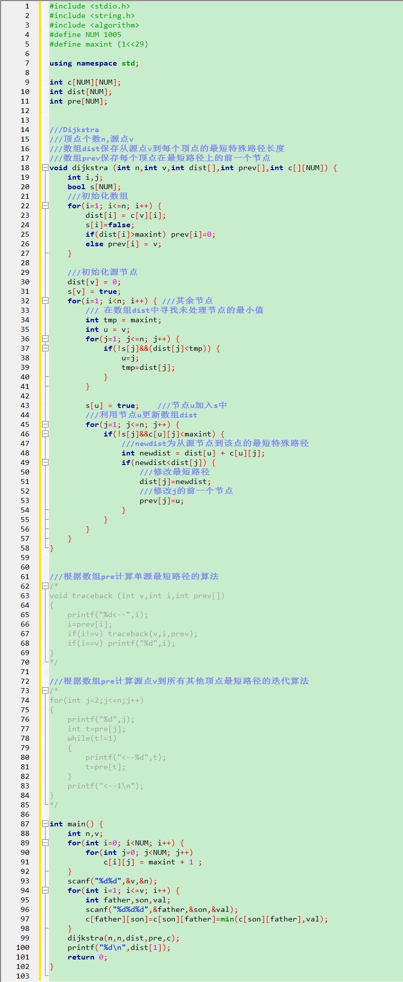Viewport: 403px width, 982px height.
Task: Click the dijkstra(n,n,dist,pre,c); call
Action: pos(123,938)
